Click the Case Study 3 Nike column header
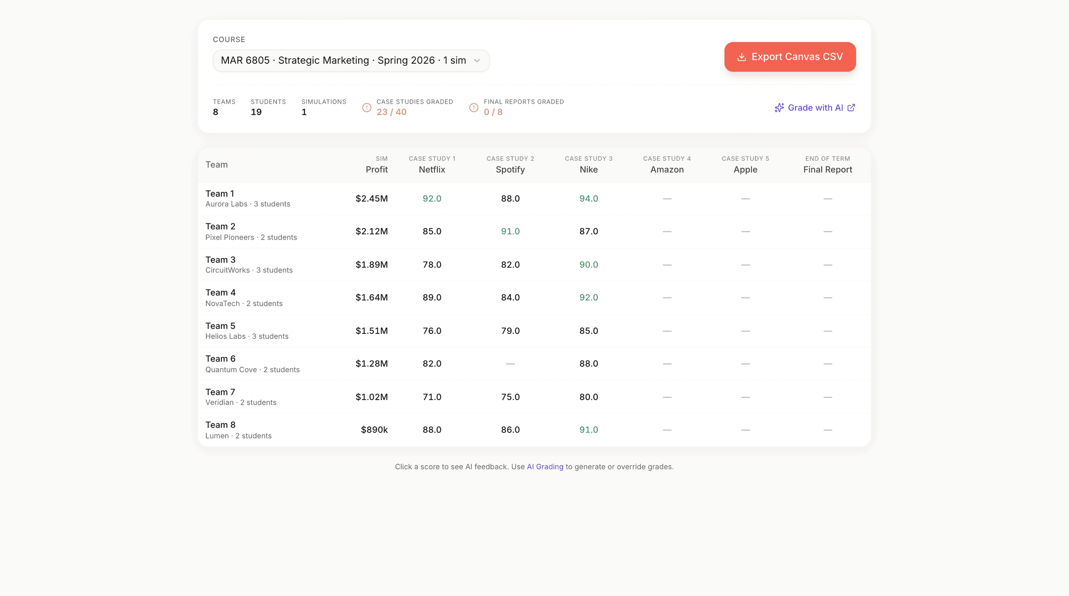The width and height of the screenshot is (1069, 596). coord(588,165)
